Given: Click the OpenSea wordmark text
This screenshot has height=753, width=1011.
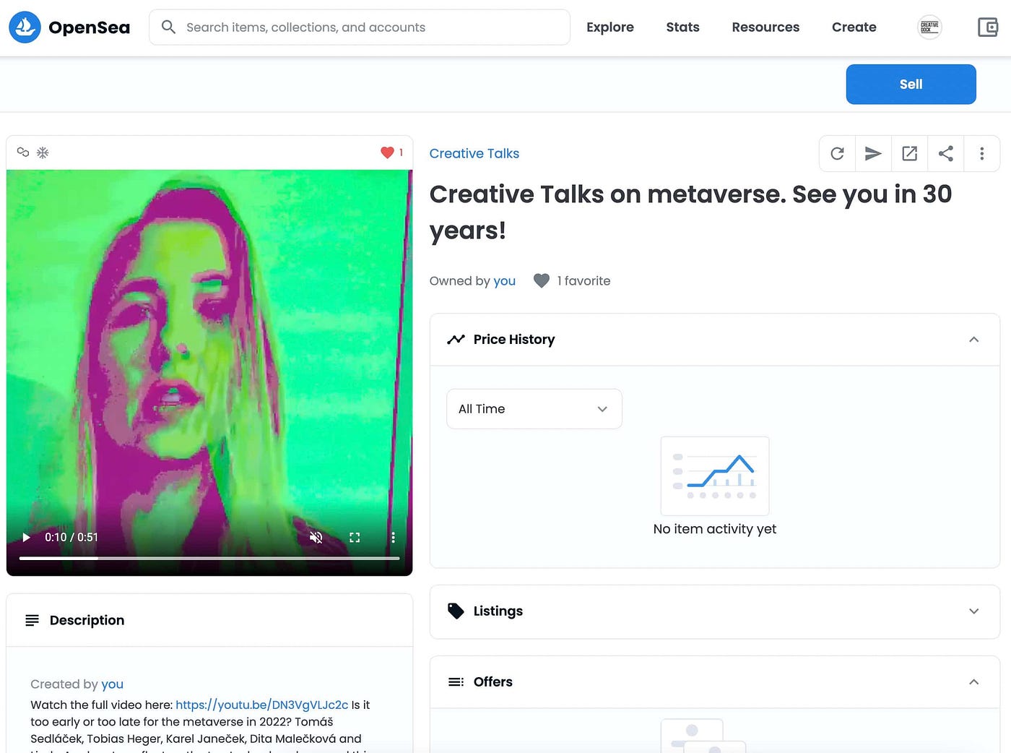Looking at the screenshot, I should click(89, 27).
